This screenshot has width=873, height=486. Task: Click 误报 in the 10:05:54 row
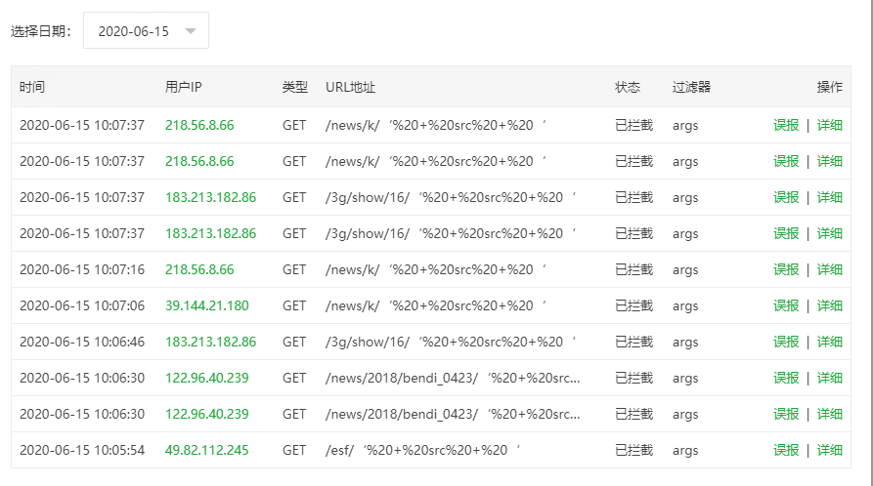786,451
